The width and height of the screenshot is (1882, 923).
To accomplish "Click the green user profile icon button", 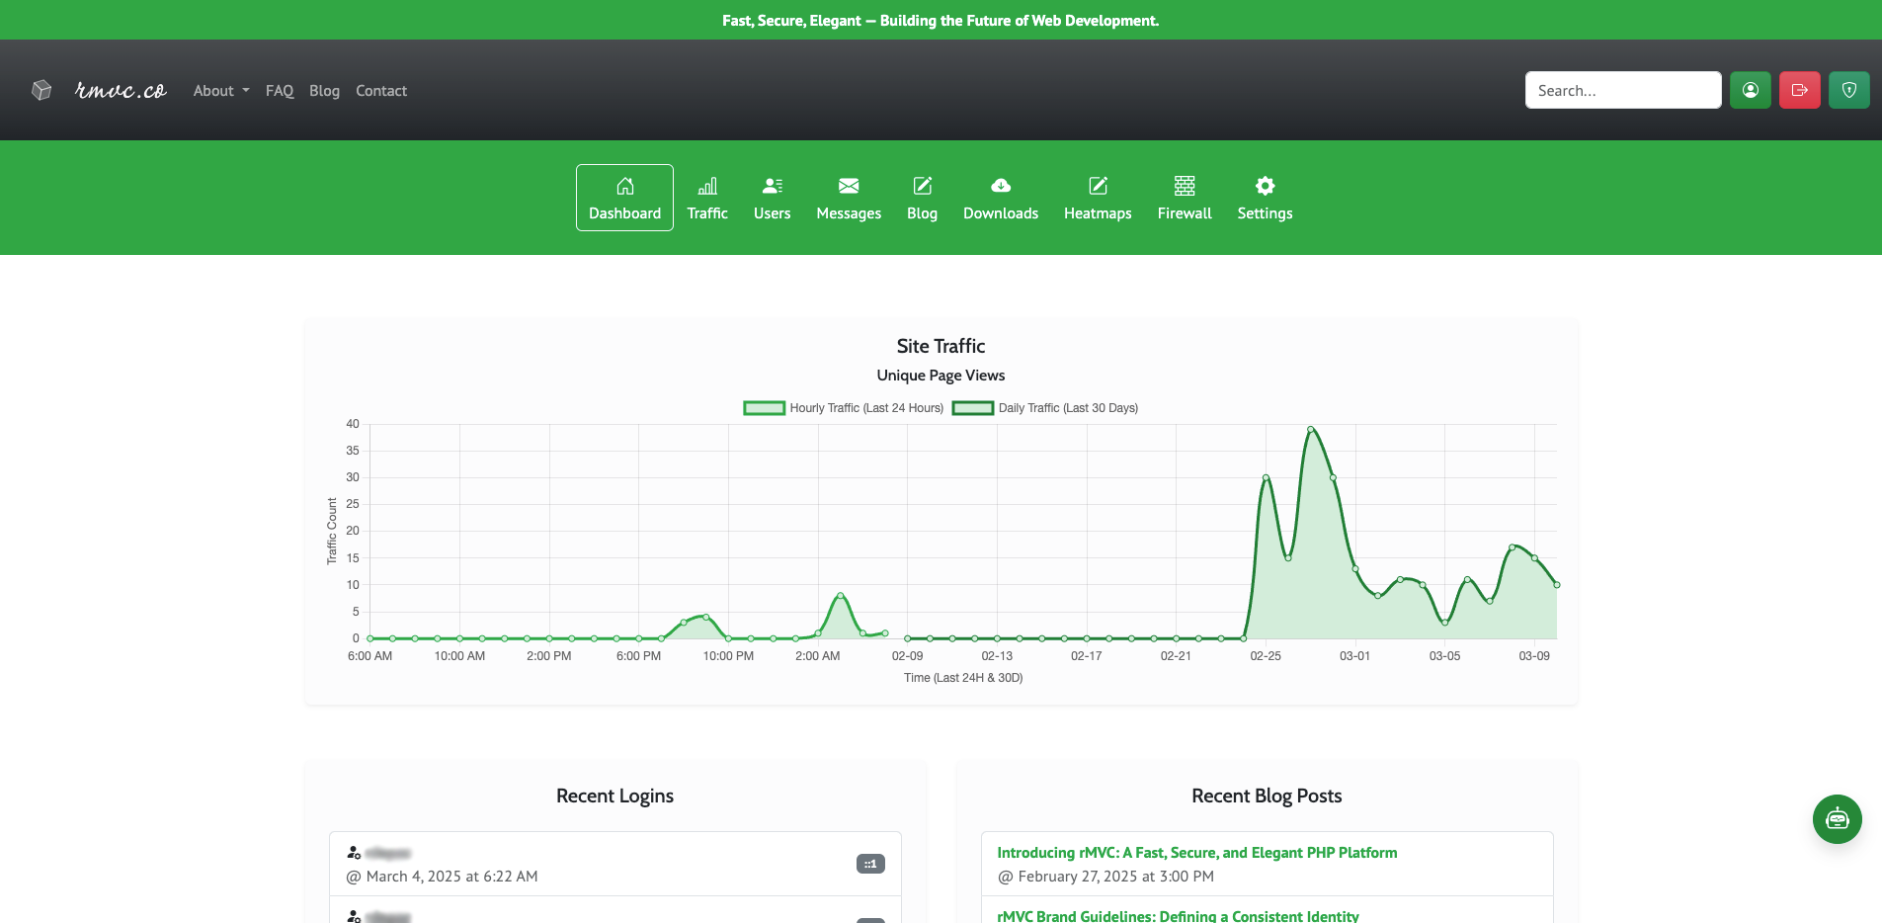I will point(1750,90).
